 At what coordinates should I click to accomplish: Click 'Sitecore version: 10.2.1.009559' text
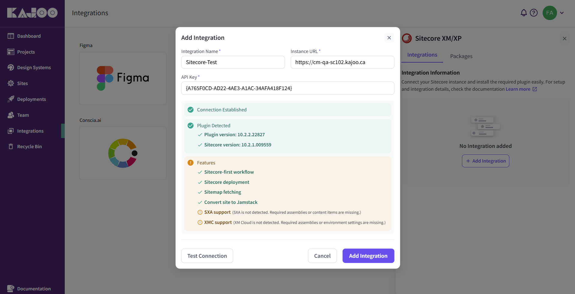[x=238, y=145]
